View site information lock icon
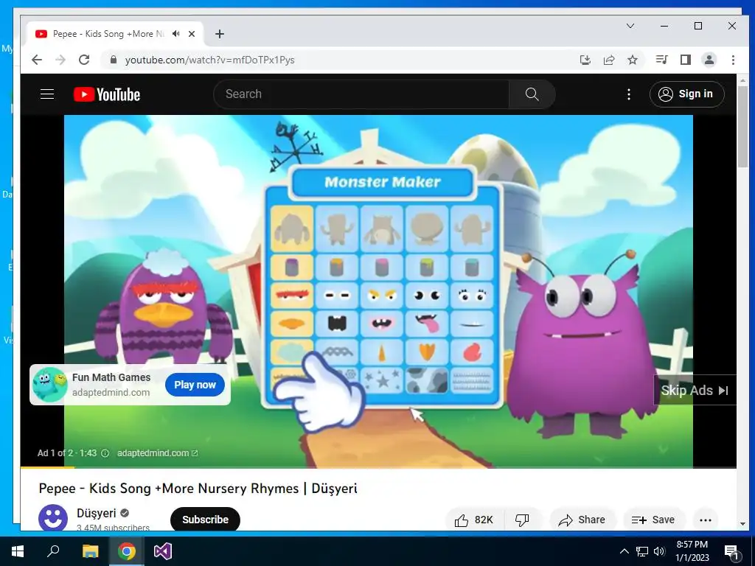The height and width of the screenshot is (566, 755). click(113, 60)
